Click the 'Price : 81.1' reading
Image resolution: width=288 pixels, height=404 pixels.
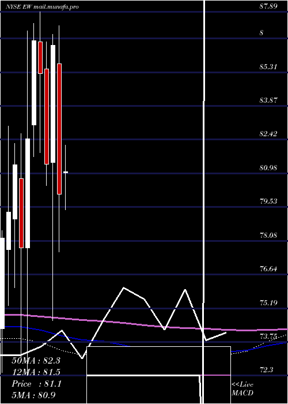(36, 384)
